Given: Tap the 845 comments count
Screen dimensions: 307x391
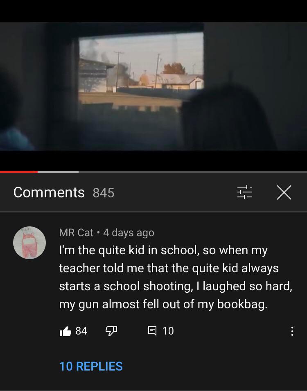Looking at the screenshot, I should coord(104,193).
